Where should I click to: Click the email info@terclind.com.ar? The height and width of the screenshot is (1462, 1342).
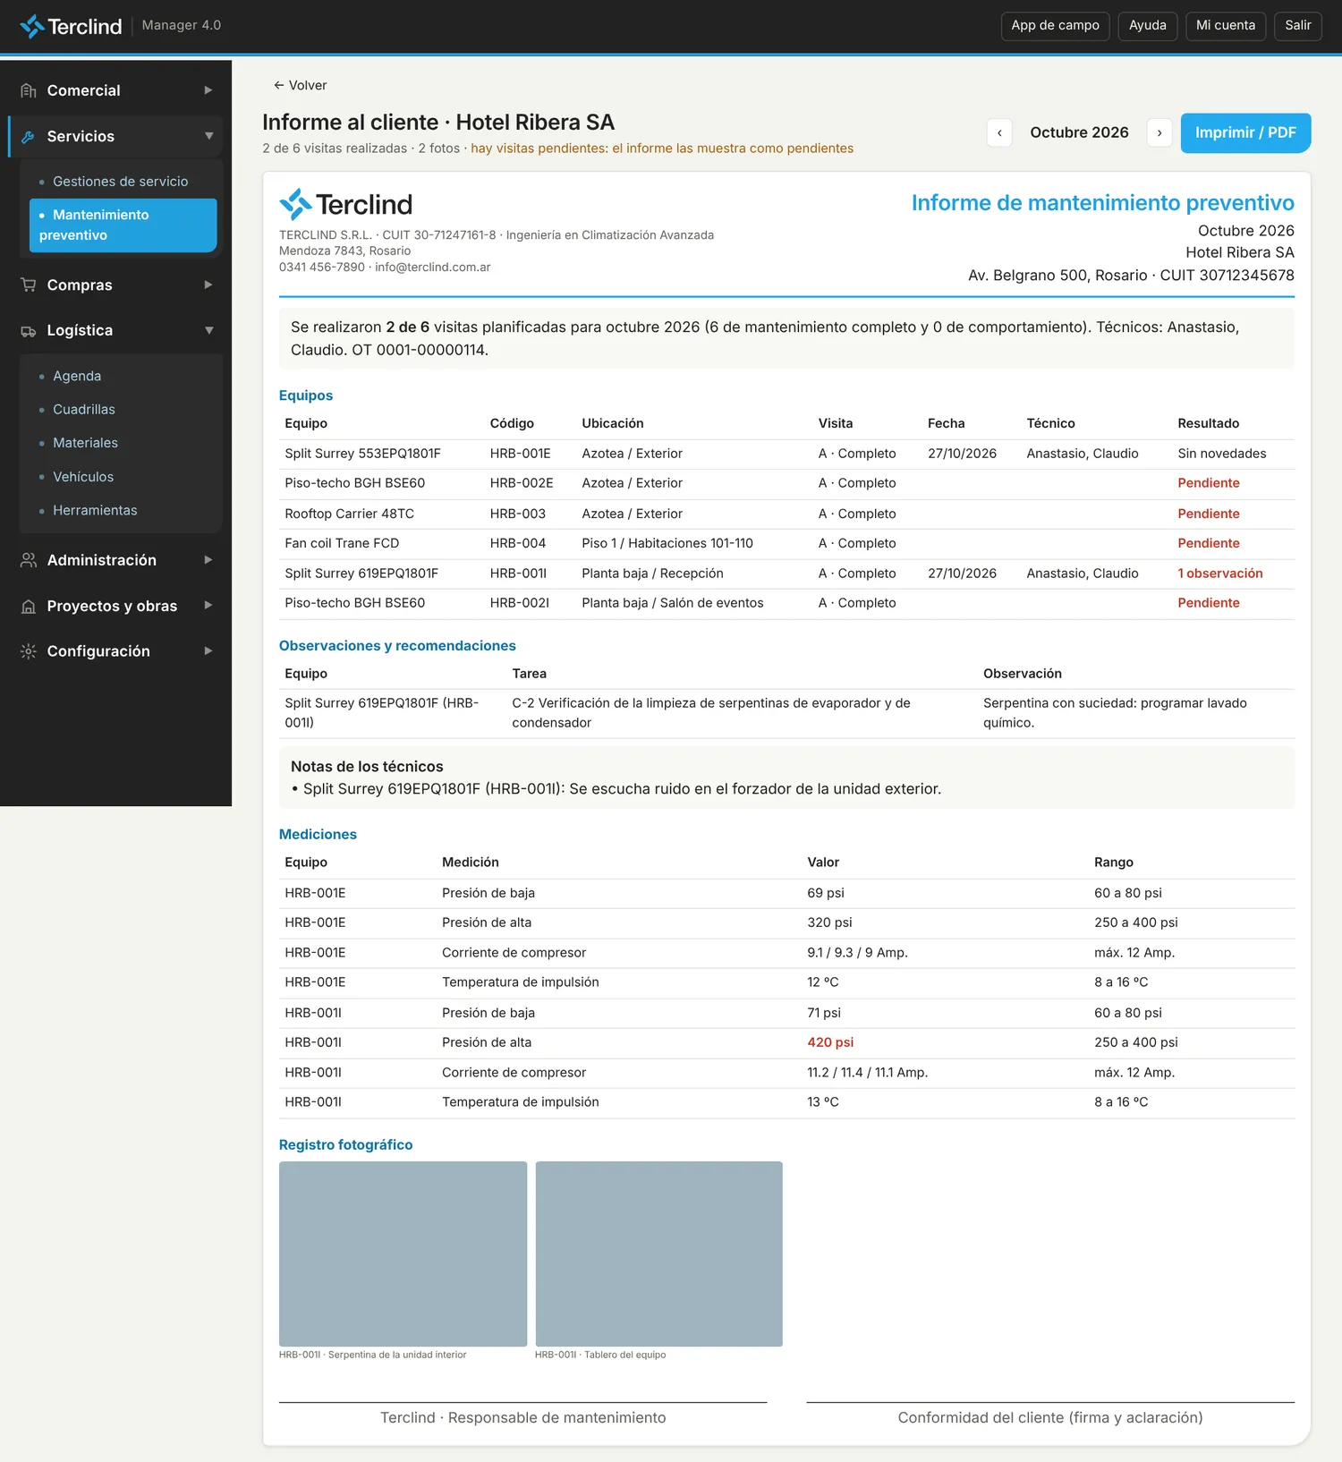coord(432,268)
